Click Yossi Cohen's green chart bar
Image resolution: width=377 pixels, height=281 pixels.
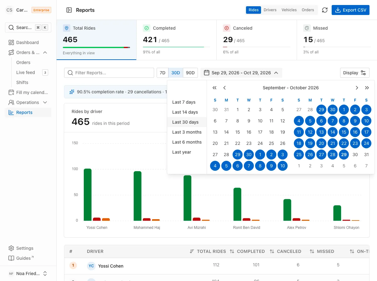click(x=88, y=195)
